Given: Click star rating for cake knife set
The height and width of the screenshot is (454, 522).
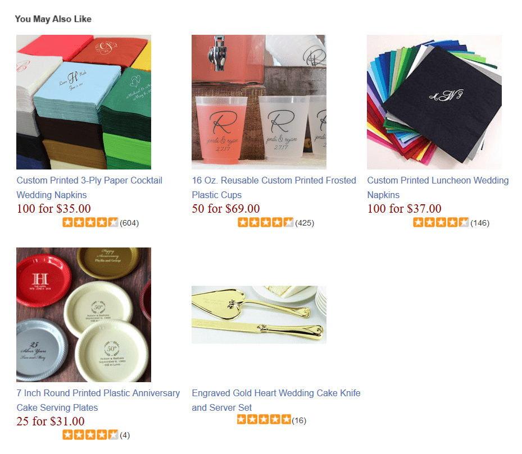Looking at the screenshot, I should [x=264, y=420].
